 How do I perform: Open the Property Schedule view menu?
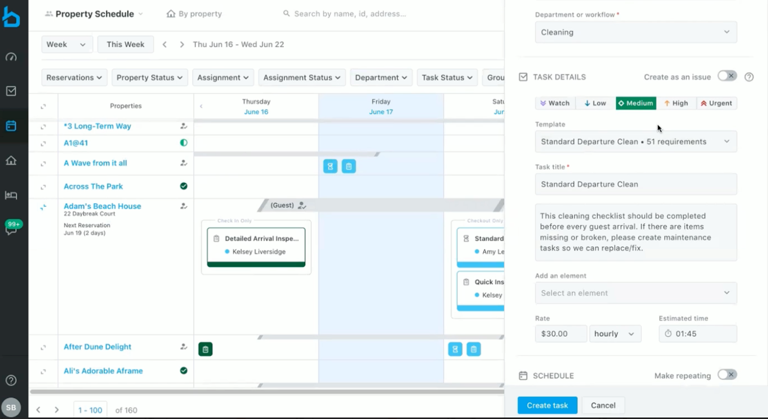click(95, 14)
